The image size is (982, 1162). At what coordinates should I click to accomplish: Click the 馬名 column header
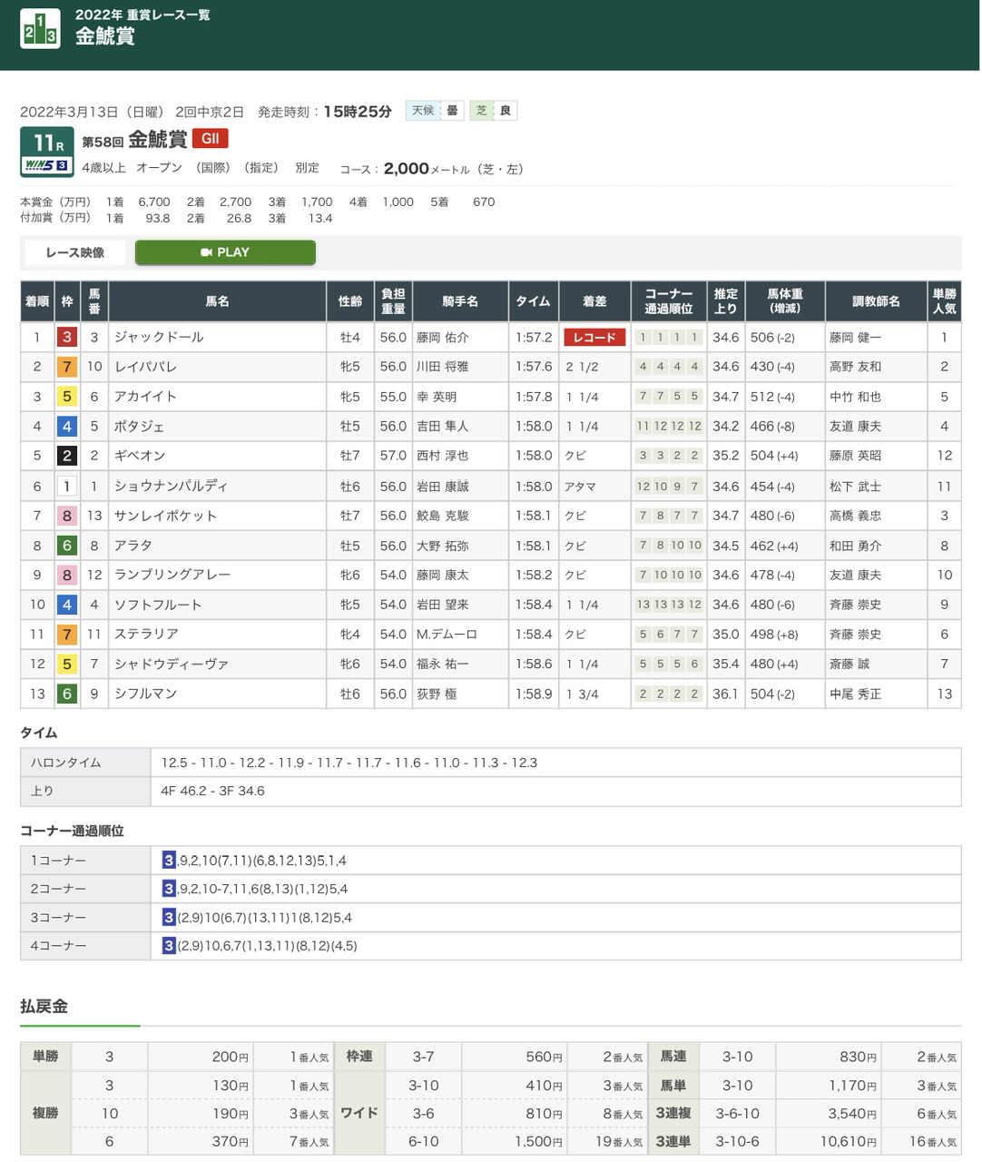tap(218, 301)
